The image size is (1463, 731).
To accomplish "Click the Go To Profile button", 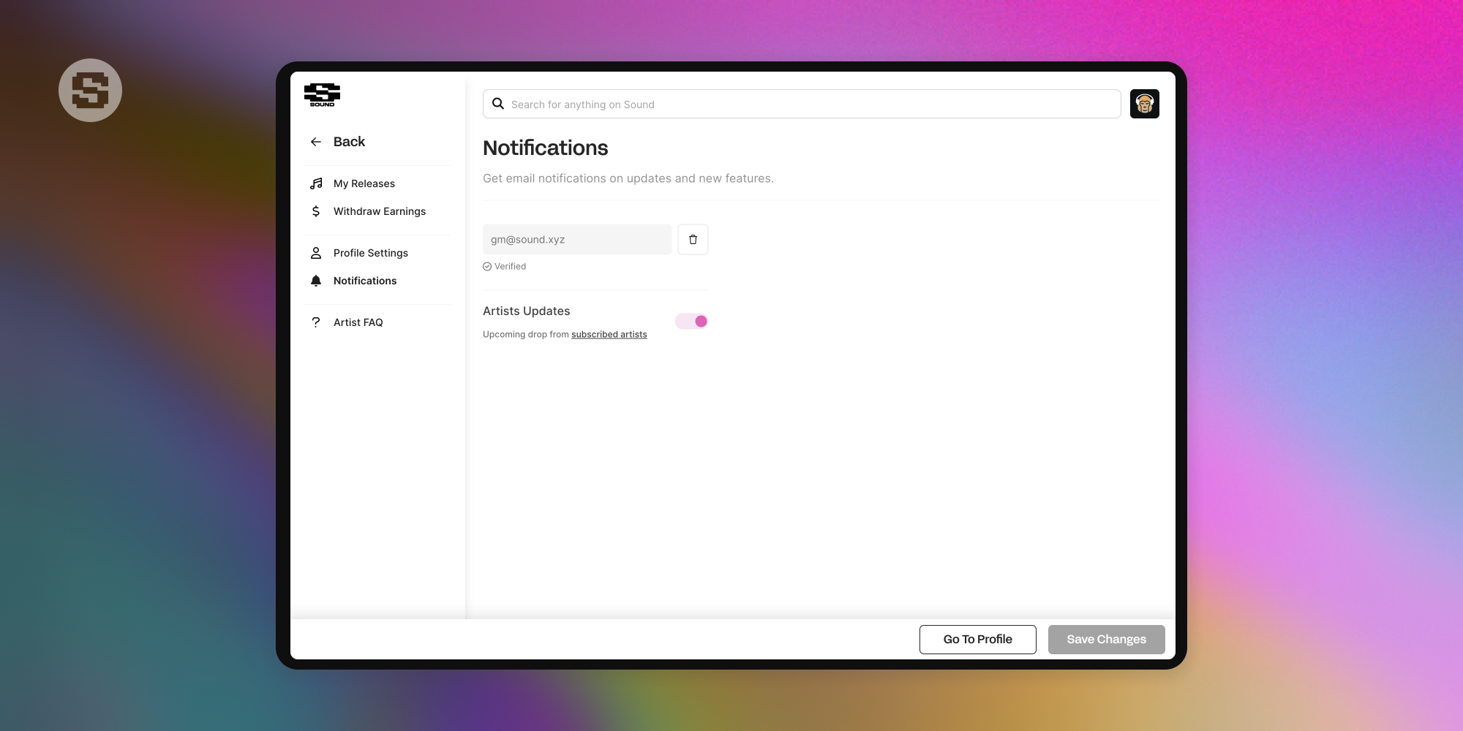I will (x=978, y=640).
